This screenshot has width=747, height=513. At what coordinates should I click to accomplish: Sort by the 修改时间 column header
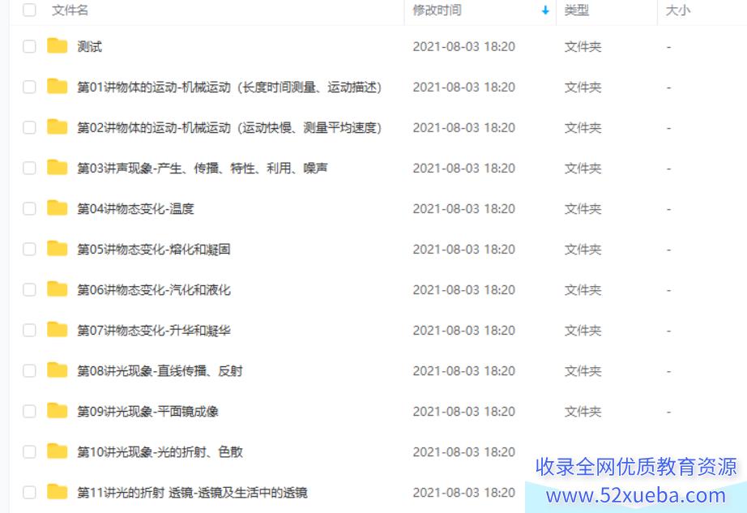point(437,10)
